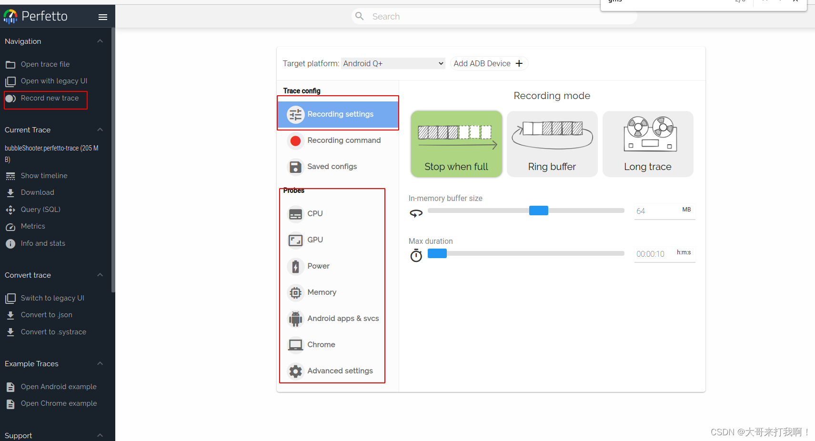Click the Convert to .systrace download icon
The image size is (815, 441).
point(10,332)
